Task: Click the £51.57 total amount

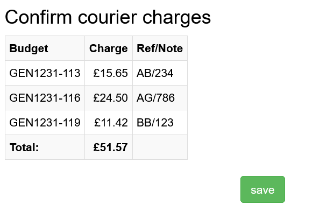Action: coord(110,147)
